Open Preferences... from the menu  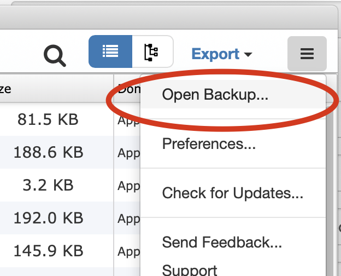coord(209,144)
